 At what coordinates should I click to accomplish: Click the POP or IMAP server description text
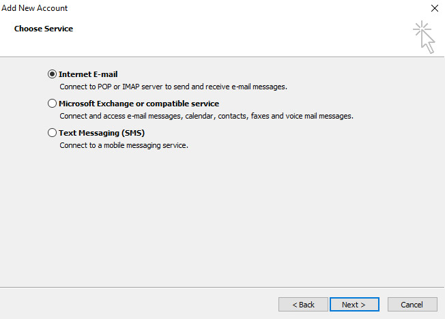point(173,87)
